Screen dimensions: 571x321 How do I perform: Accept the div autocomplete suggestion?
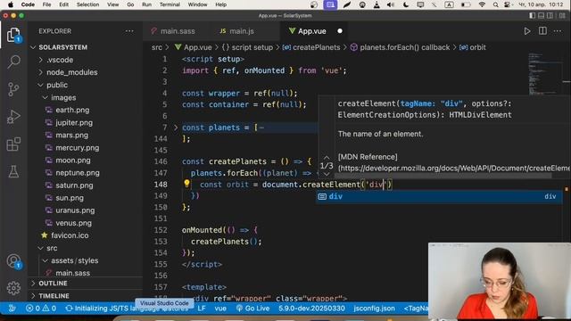coord(439,196)
